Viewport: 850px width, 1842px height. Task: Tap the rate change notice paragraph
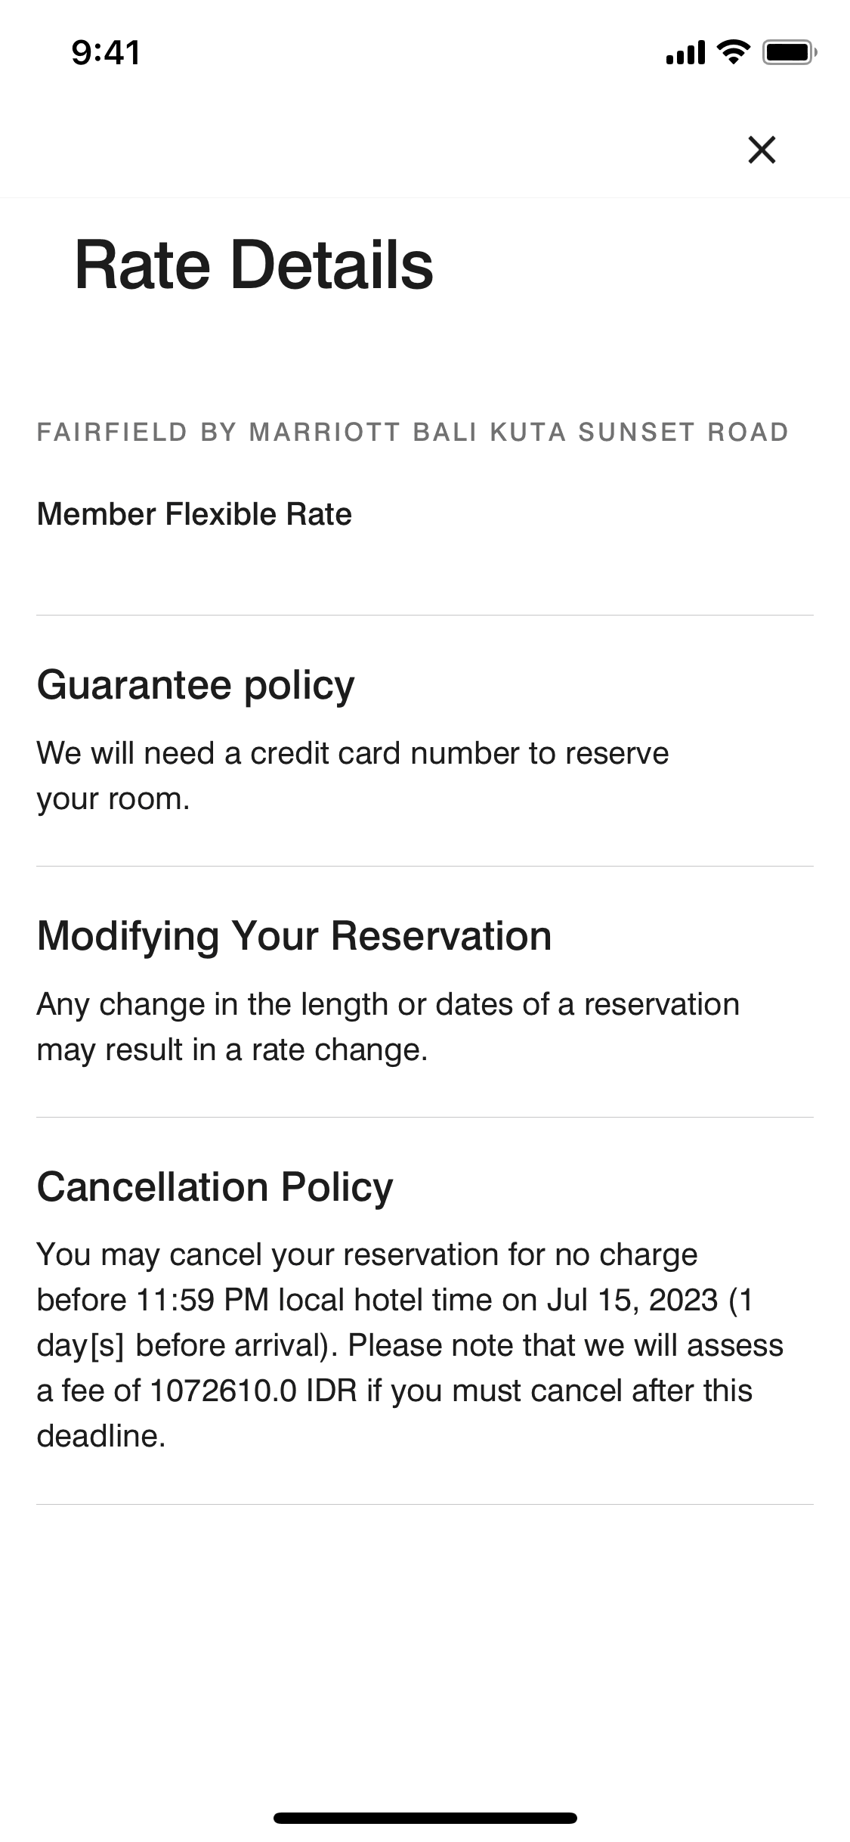click(x=388, y=1027)
